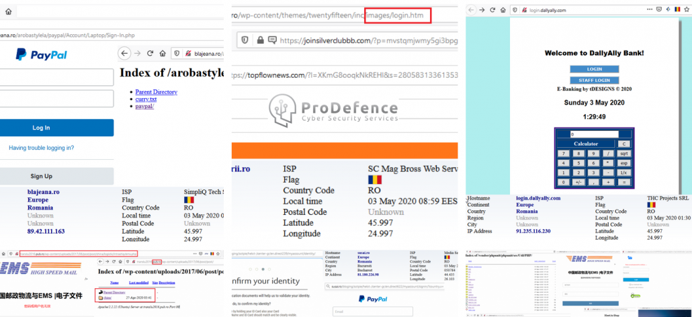
Task: Open Having trouble logging in link
Action: click(42, 148)
